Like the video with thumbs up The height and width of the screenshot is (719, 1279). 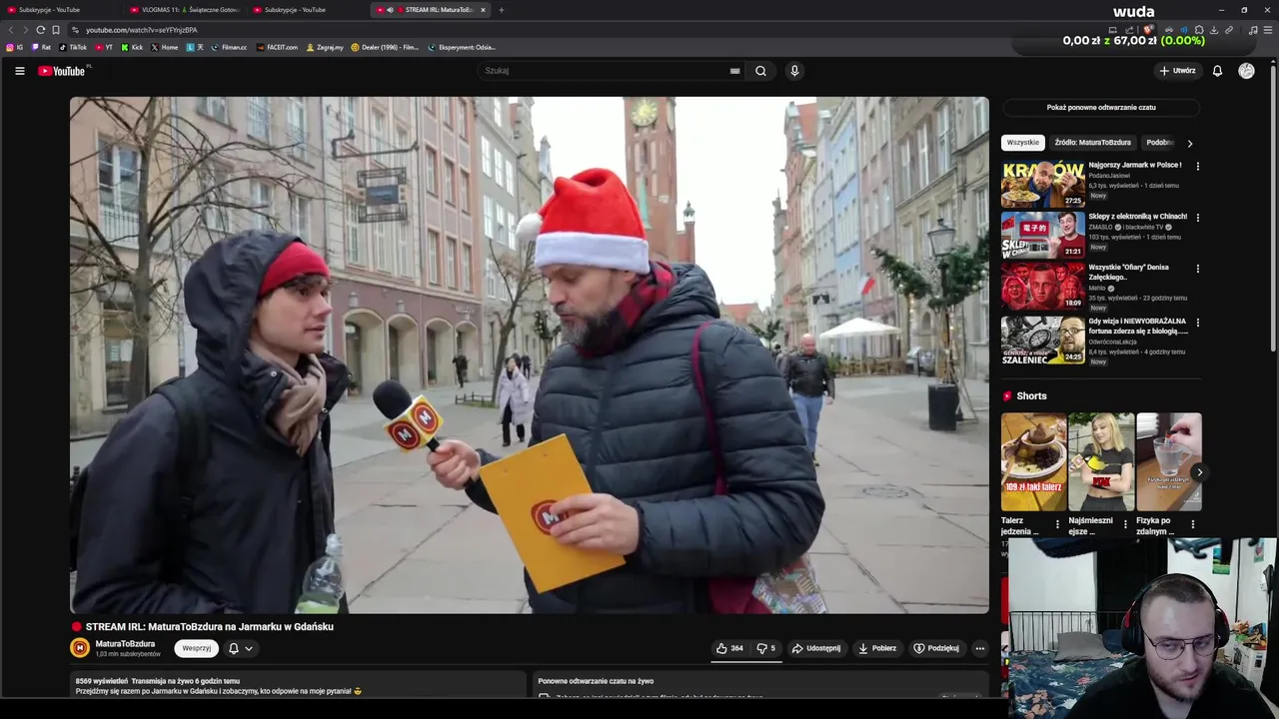tap(729, 648)
